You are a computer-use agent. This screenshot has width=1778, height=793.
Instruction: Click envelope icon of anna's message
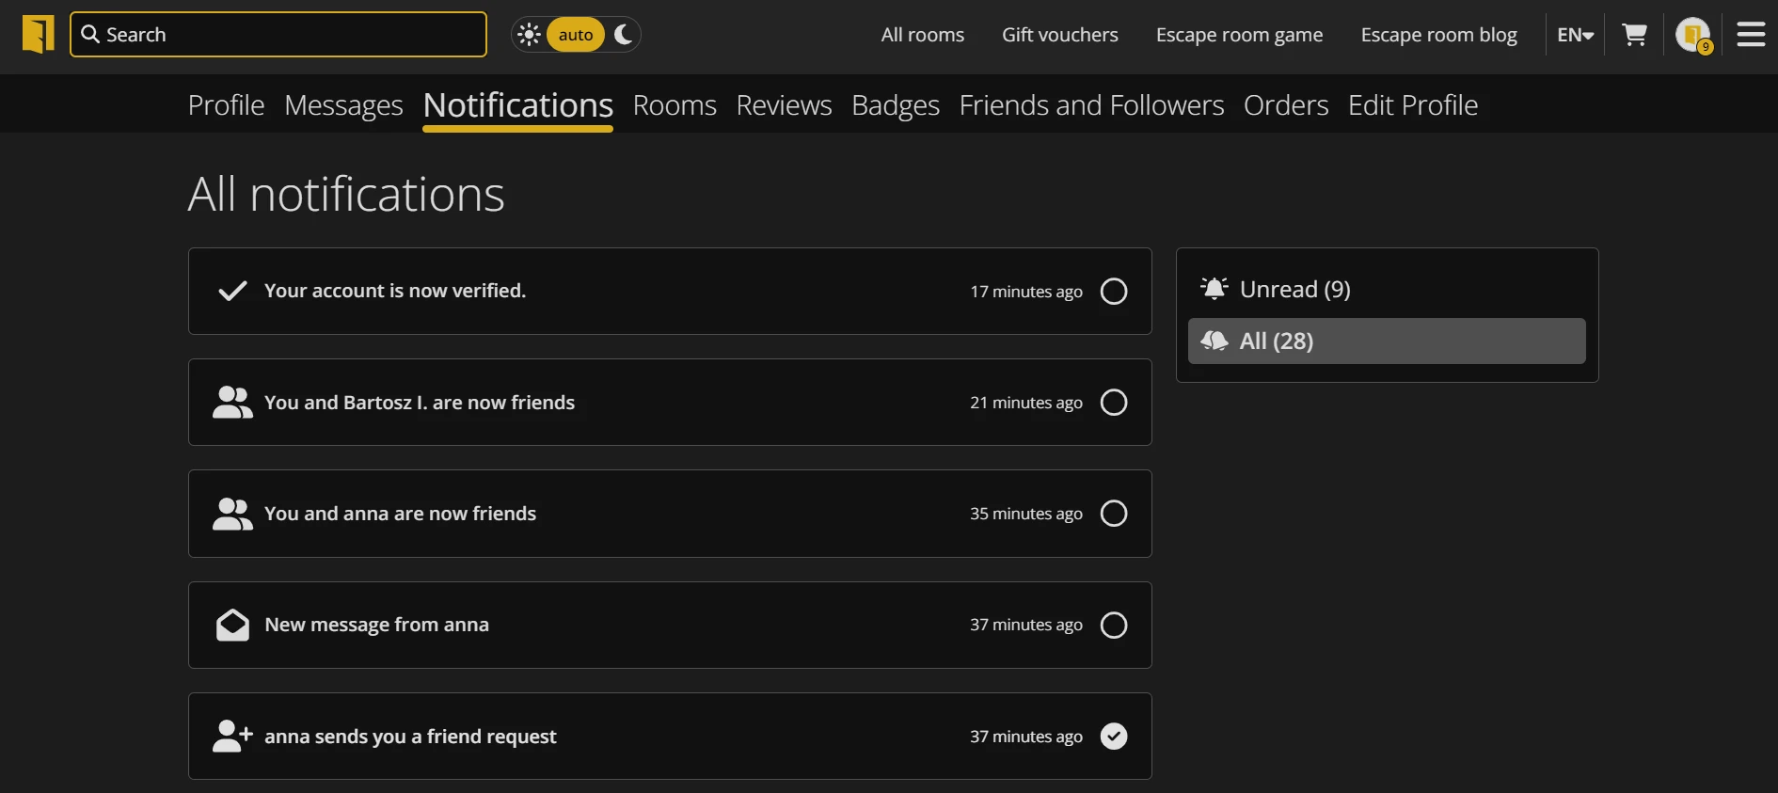coord(232,626)
